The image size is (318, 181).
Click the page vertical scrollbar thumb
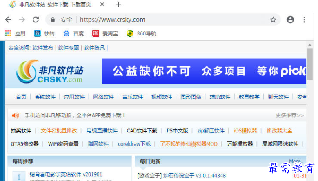(310, 64)
